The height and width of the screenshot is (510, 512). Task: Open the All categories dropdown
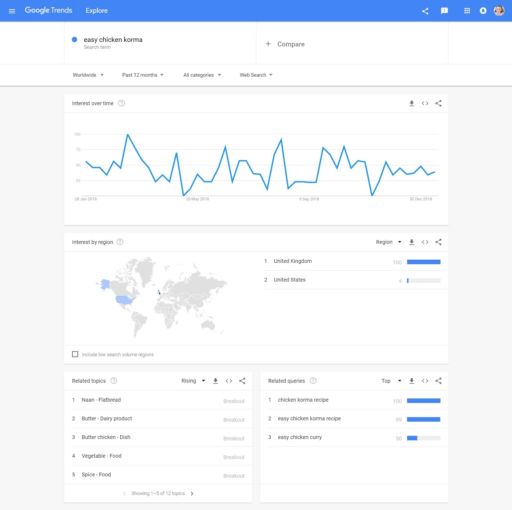(x=202, y=75)
